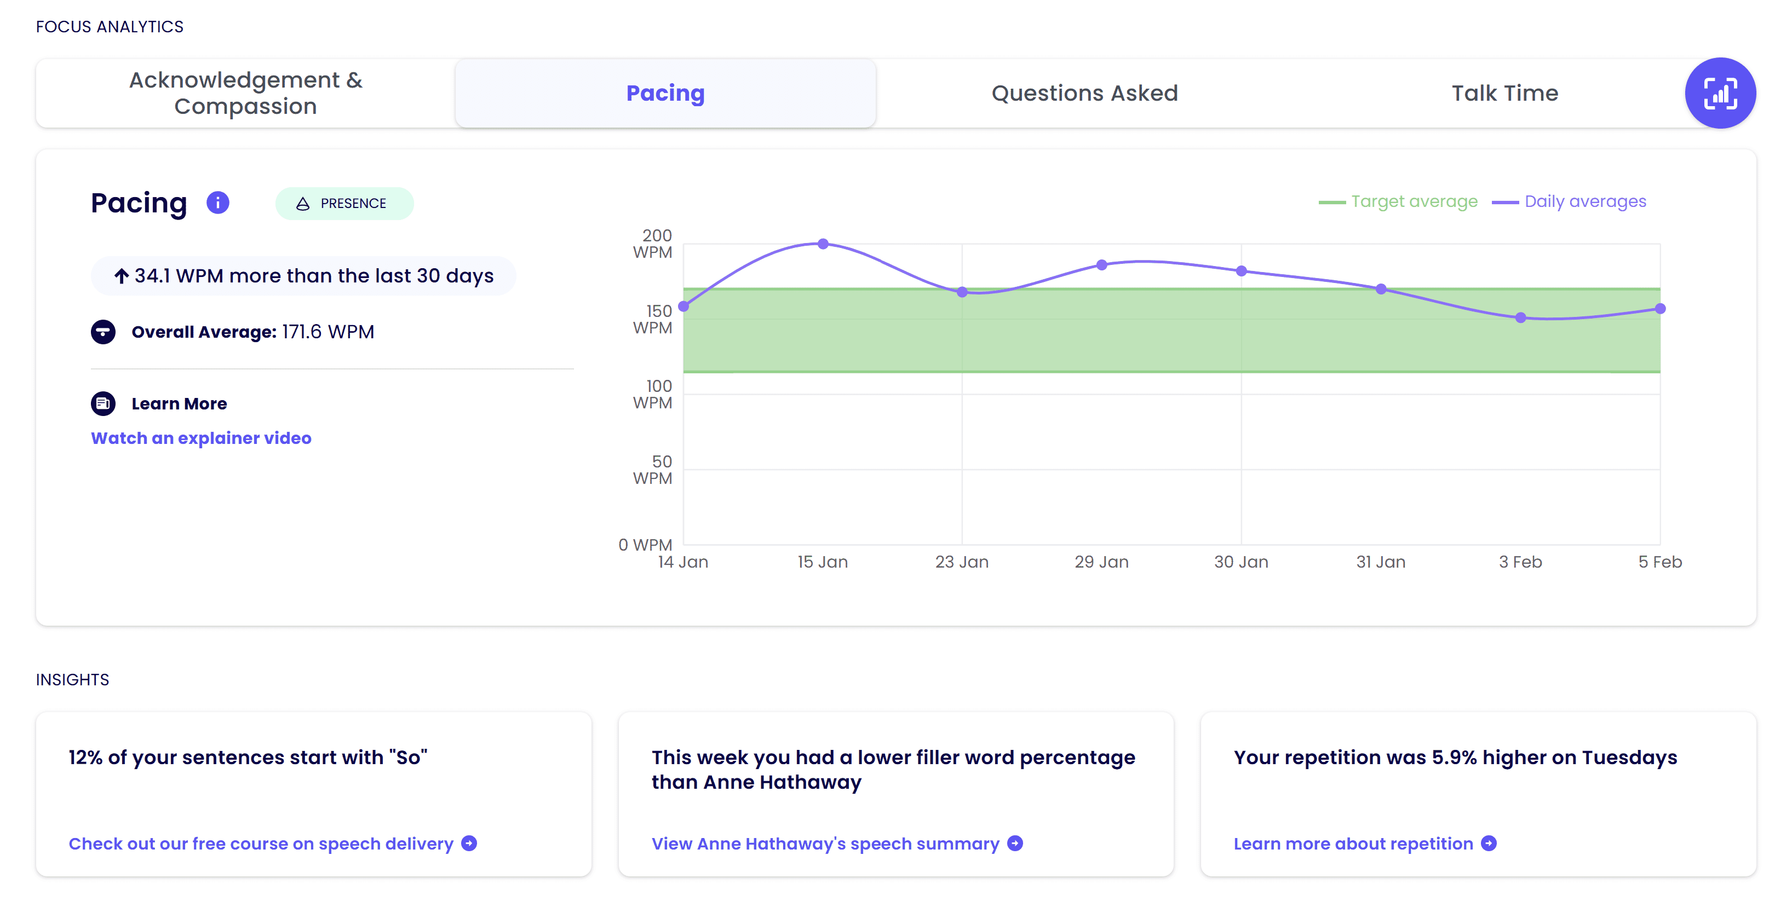Open free course on speech delivery
Viewport: 1769px width, 907px height.
261,843
